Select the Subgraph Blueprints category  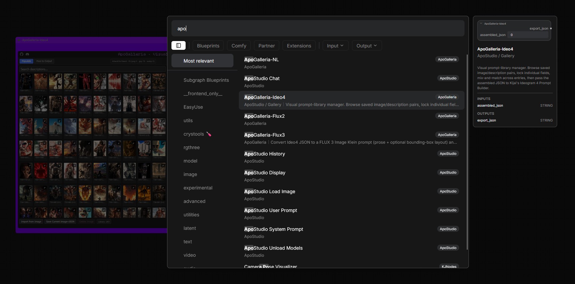206,80
